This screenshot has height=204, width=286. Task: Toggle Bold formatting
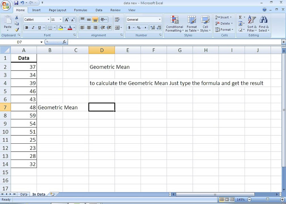point(27,28)
